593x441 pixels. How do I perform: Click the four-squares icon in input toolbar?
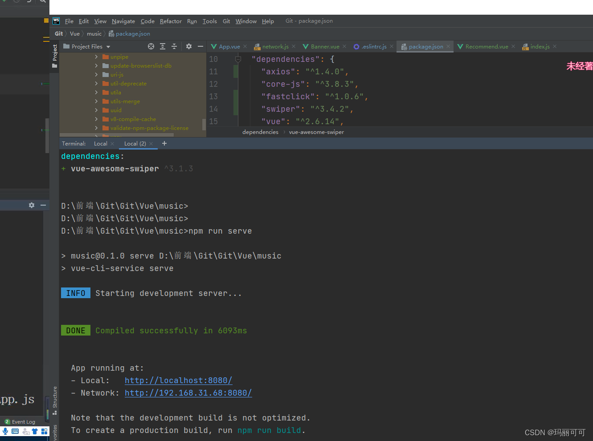coord(44,431)
